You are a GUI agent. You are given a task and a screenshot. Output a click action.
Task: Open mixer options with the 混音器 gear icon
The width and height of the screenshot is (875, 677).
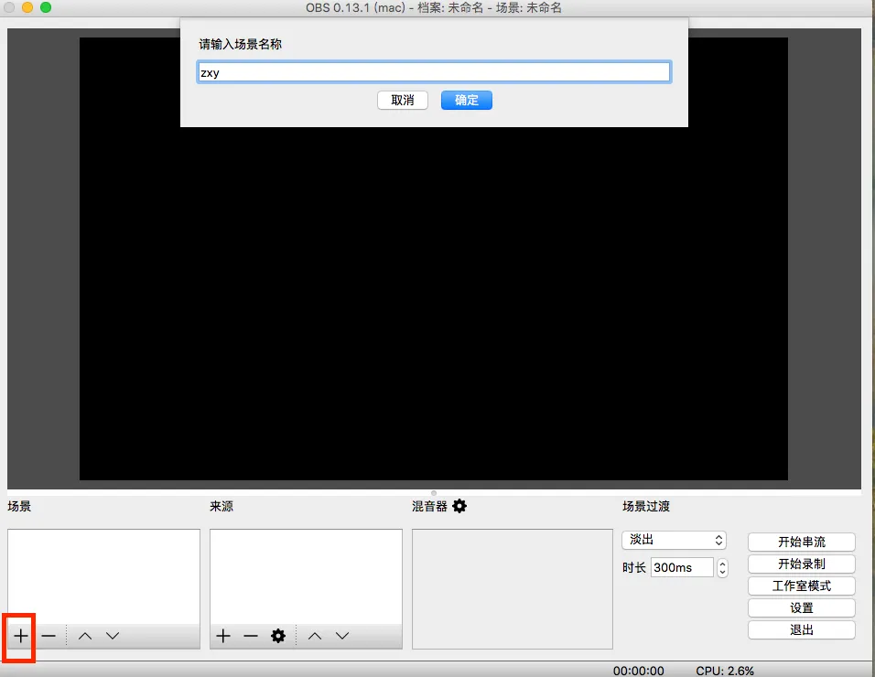[x=459, y=506]
